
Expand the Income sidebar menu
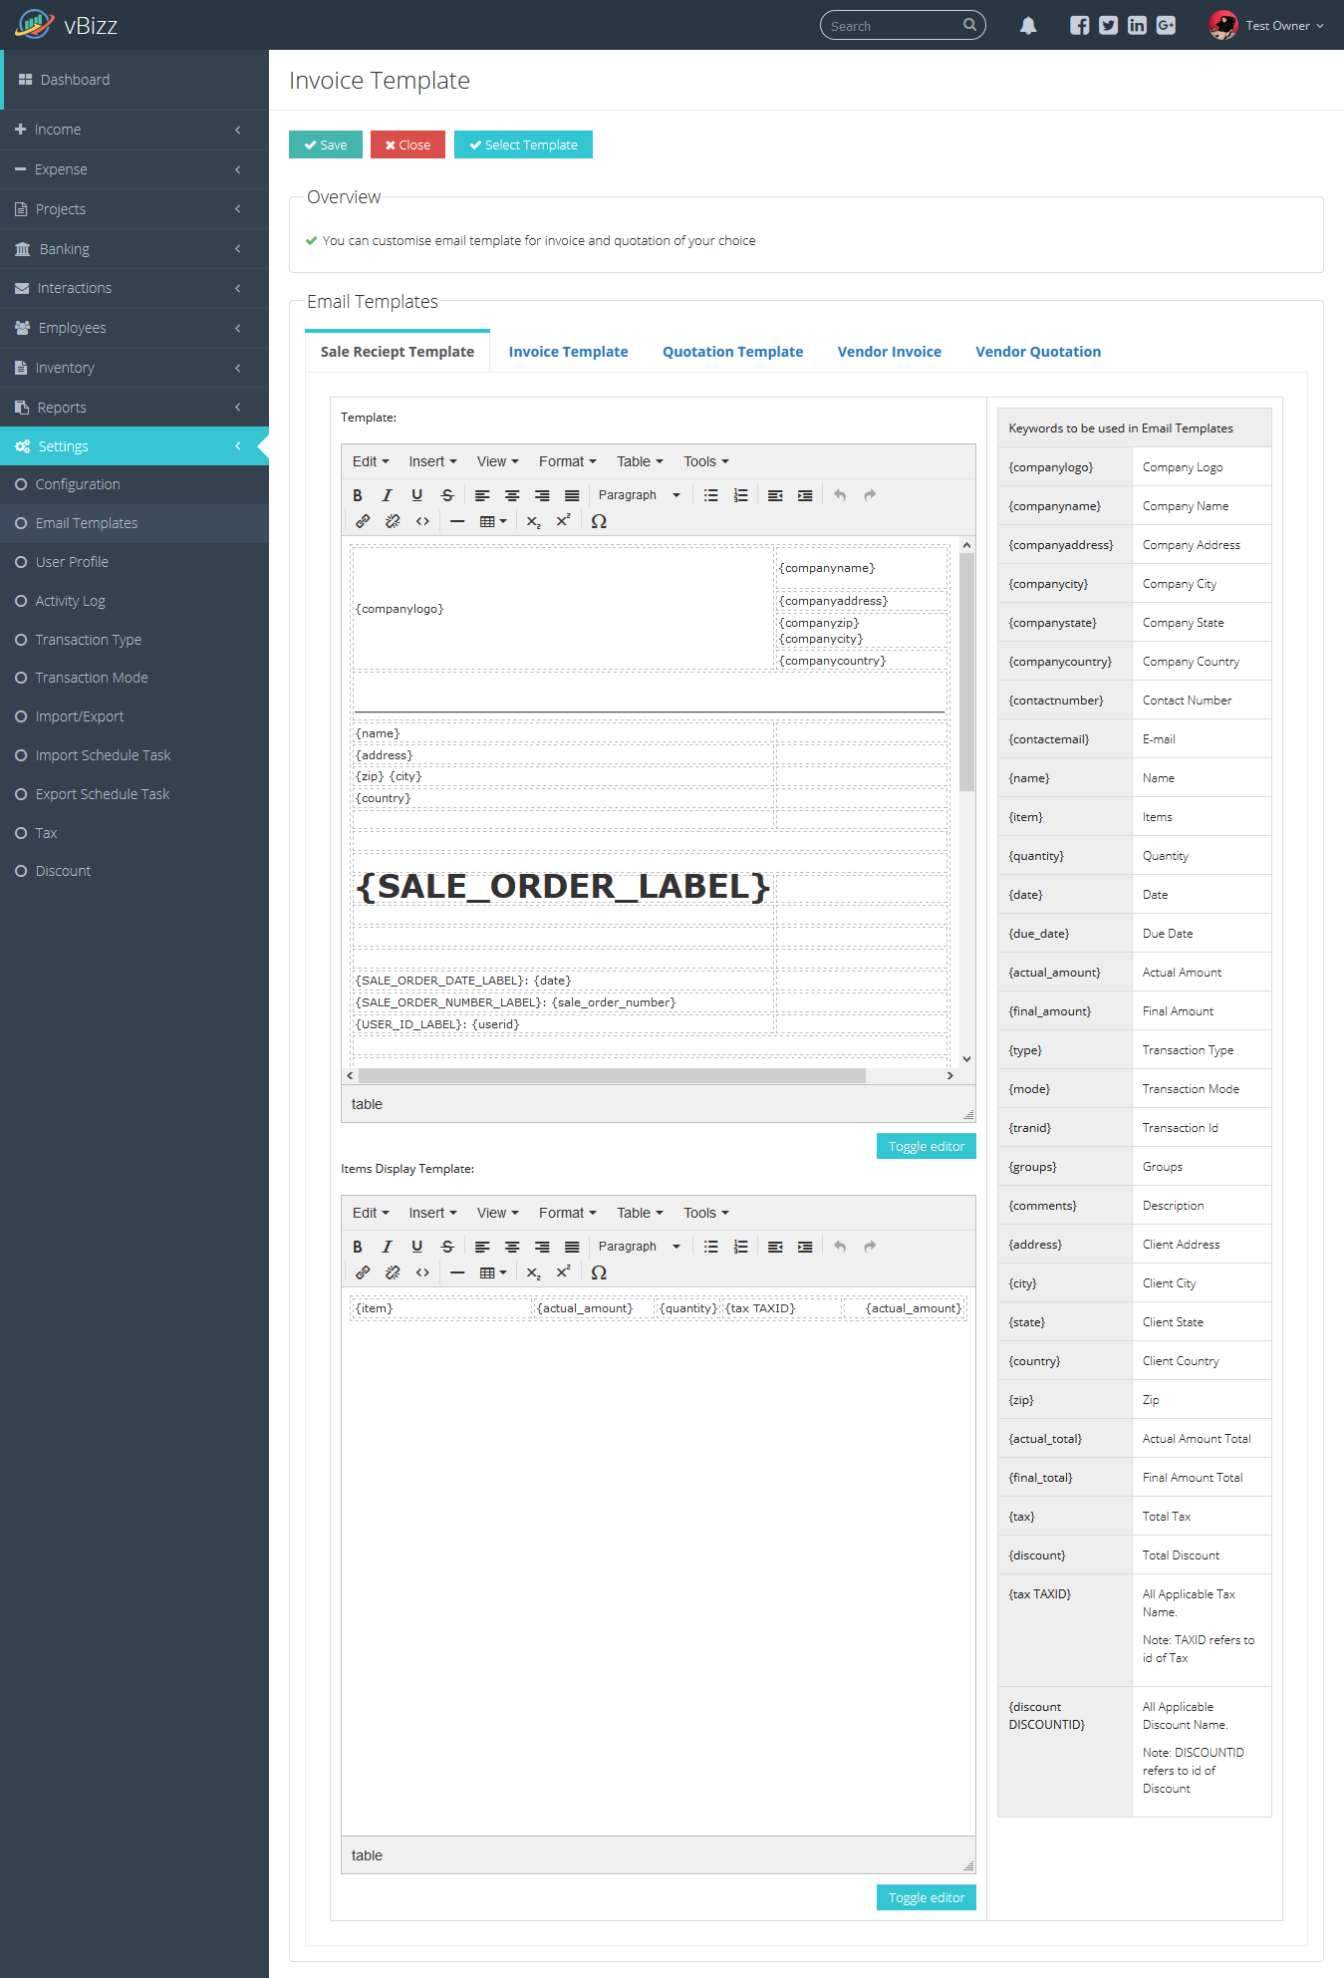[x=134, y=130]
